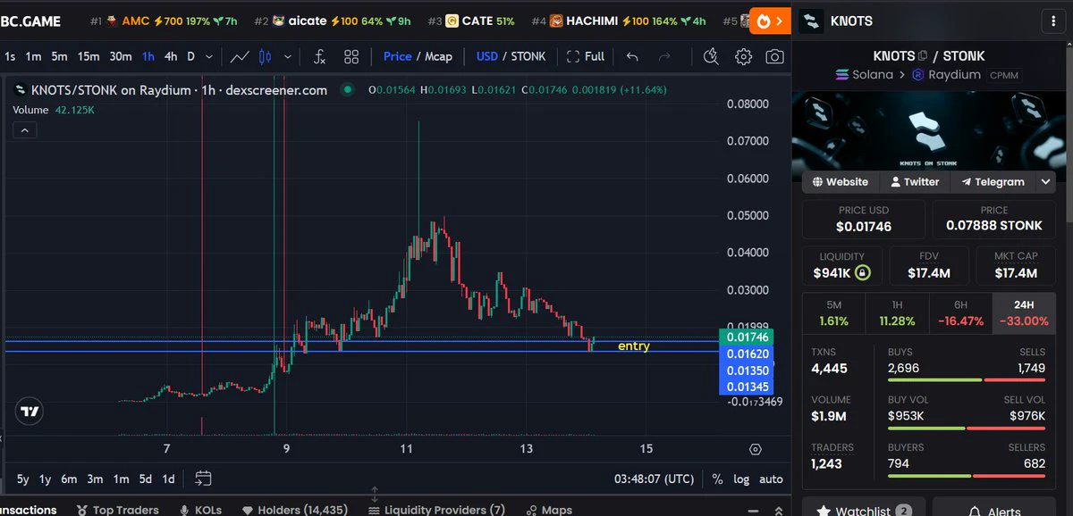Open the indicators (fx) menu
The width and height of the screenshot is (1073, 516).
(319, 56)
